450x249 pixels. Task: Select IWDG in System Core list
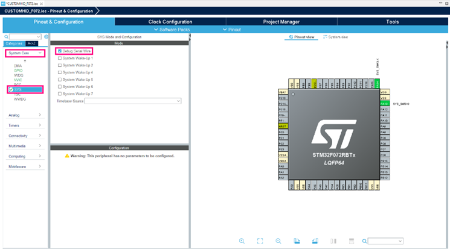(18, 75)
